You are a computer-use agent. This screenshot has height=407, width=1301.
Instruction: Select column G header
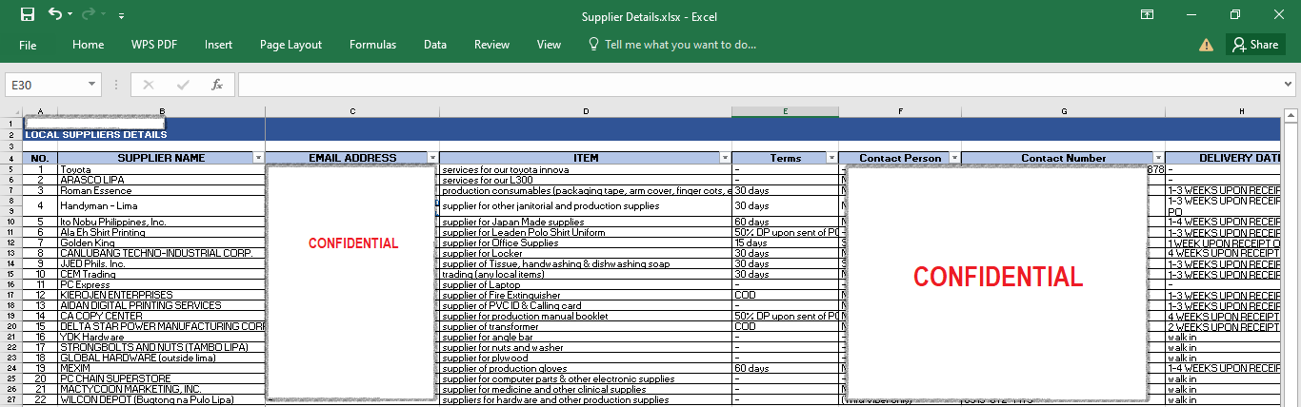point(1063,112)
